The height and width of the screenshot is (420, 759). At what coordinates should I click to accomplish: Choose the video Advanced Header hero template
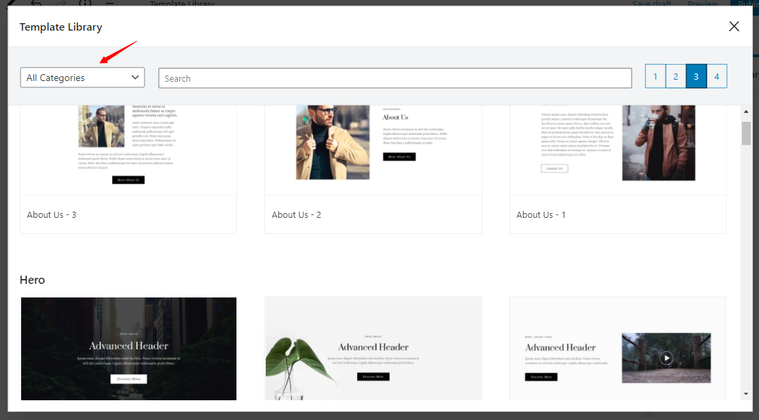tap(618, 349)
